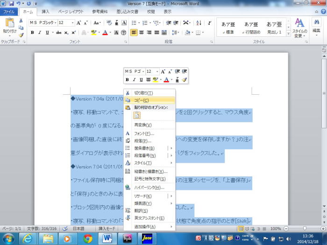Image resolution: width=327 pixels, height=245 pixels.
Task: Switch to the Page Layout tab
Action: point(71,12)
